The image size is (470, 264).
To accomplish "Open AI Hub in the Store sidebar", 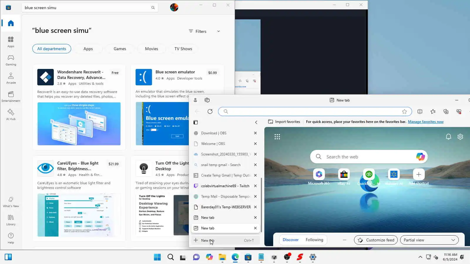I will [11, 115].
